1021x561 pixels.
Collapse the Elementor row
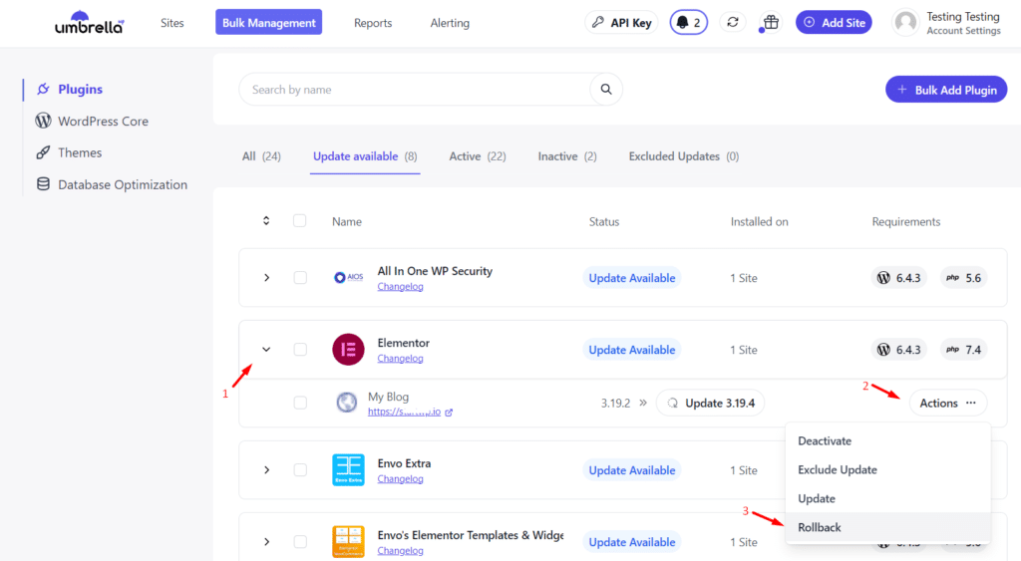(x=266, y=350)
